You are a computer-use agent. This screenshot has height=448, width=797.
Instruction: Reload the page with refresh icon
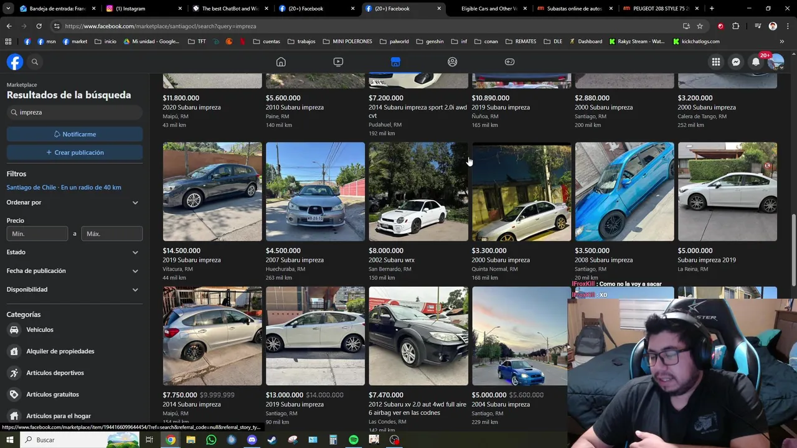[39, 26]
